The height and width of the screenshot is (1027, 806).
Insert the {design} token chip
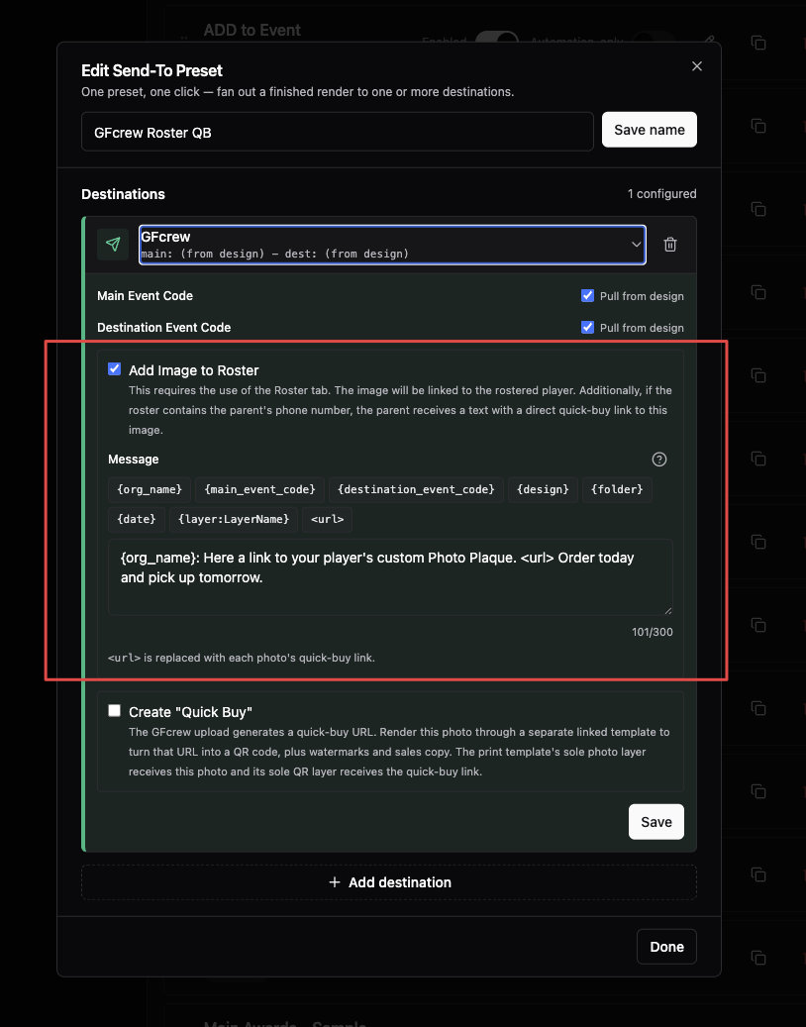543,489
